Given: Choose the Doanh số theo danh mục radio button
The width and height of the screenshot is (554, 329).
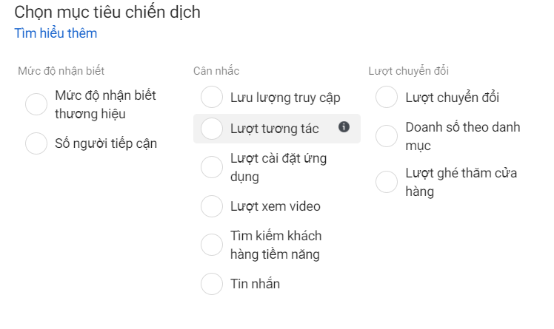Looking at the screenshot, I should [x=387, y=136].
